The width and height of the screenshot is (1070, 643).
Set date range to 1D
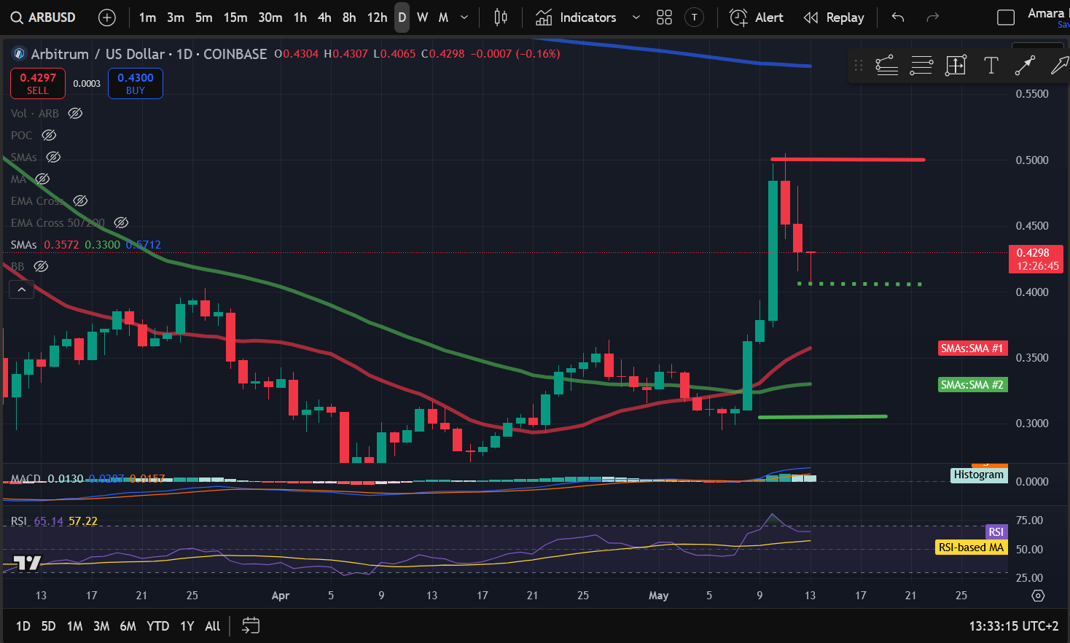pyautogui.click(x=23, y=626)
